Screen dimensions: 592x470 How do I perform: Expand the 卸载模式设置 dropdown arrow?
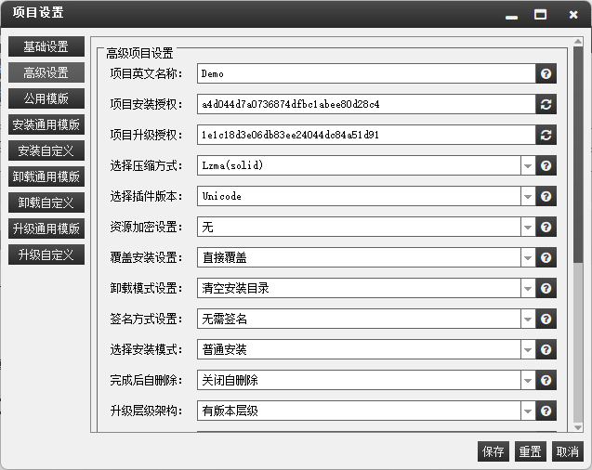(x=528, y=289)
